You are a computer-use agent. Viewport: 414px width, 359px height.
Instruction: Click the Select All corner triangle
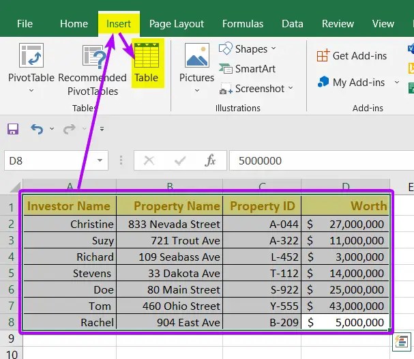click(x=16, y=187)
